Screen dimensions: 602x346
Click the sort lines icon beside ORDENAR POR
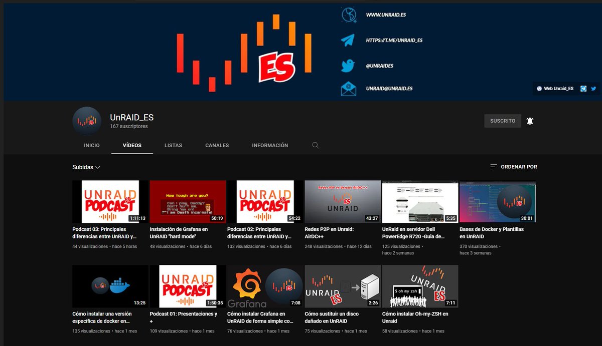[494, 167]
